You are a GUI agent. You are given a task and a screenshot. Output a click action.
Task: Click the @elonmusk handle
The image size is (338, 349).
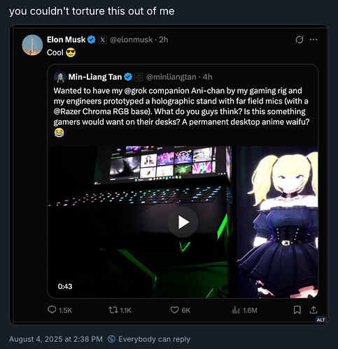(x=131, y=40)
